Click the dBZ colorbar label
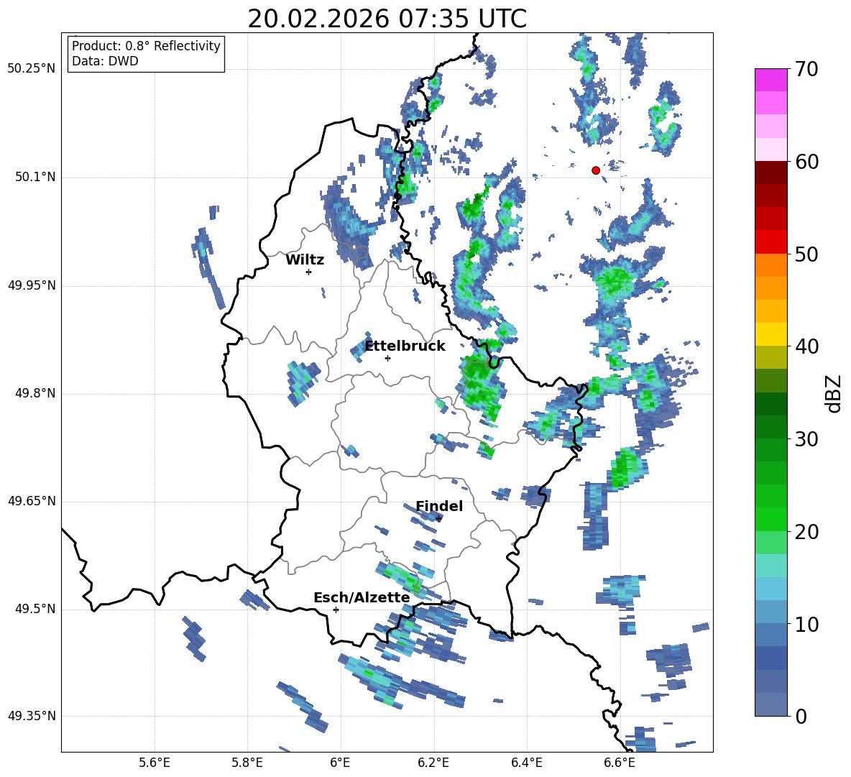This screenshot has height=777, width=851. click(x=834, y=393)
